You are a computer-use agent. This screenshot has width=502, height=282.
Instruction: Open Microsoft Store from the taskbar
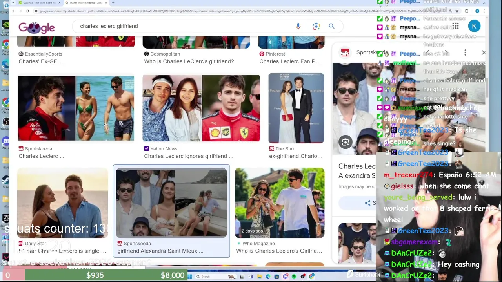point(276,277)
